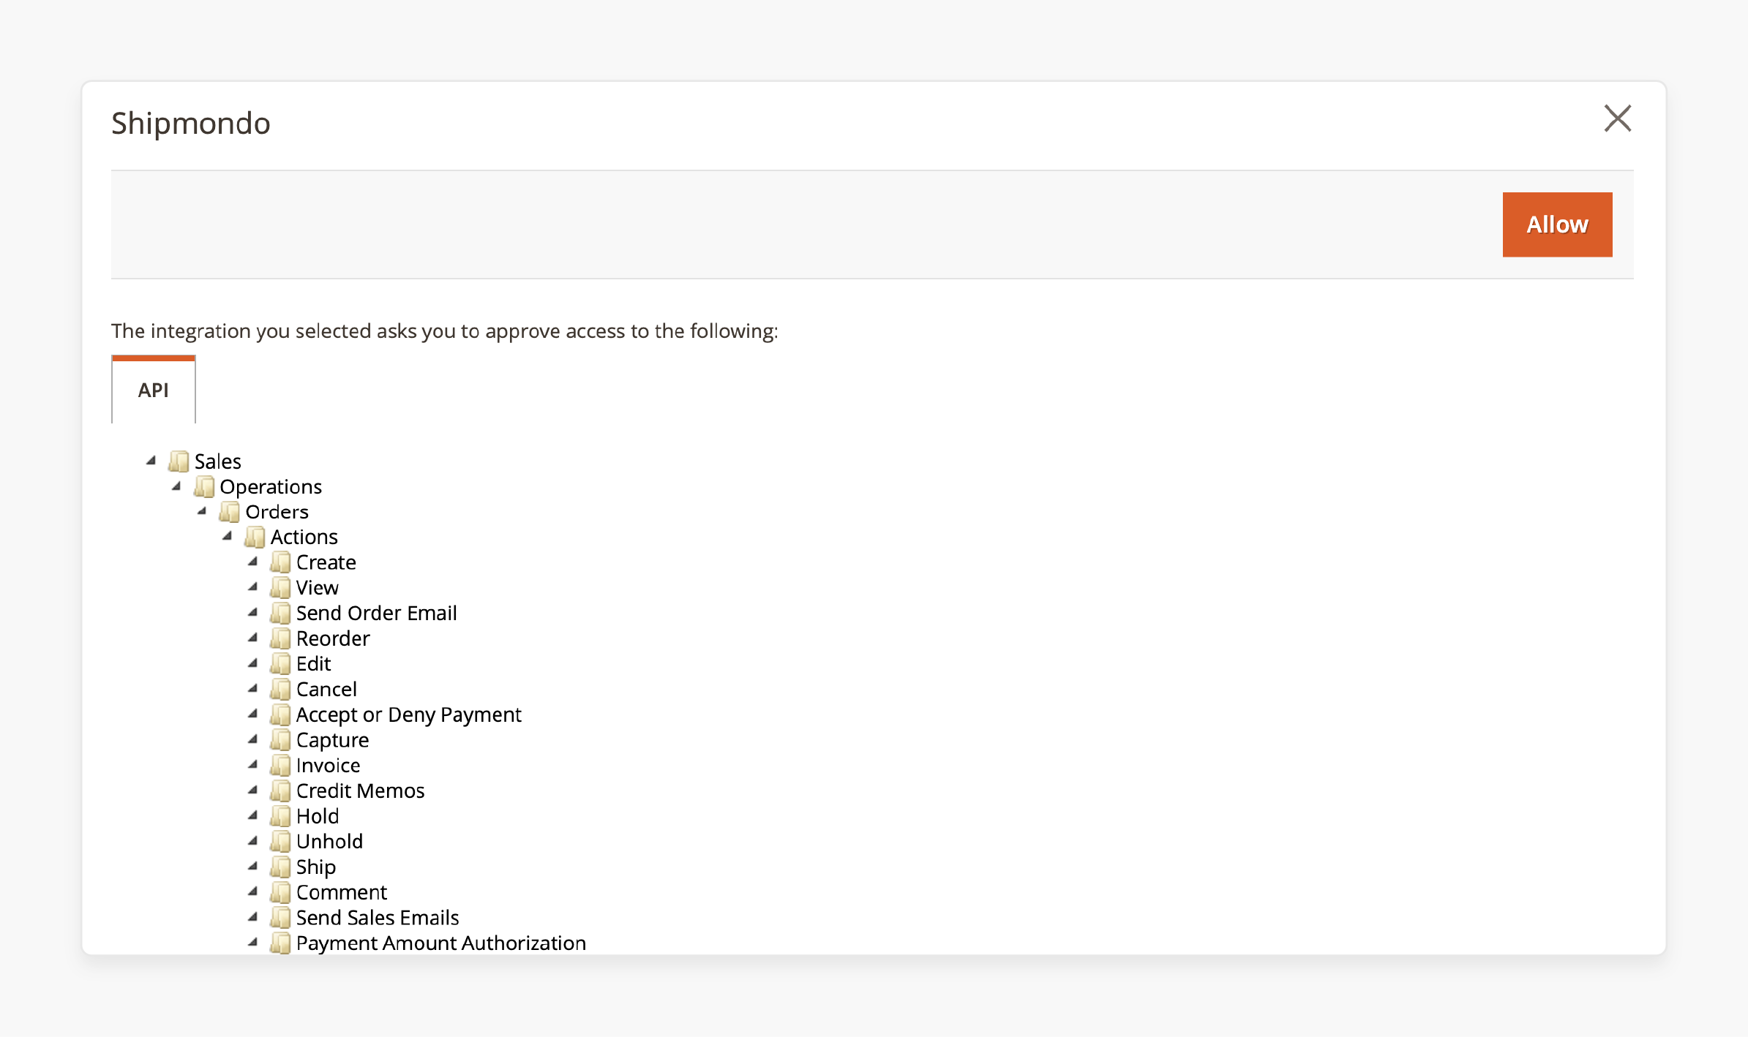Select the Send Order Email label
The height and width of the screenshot is (1037, 1748).
pyautogui.click(x=377, y=614)
